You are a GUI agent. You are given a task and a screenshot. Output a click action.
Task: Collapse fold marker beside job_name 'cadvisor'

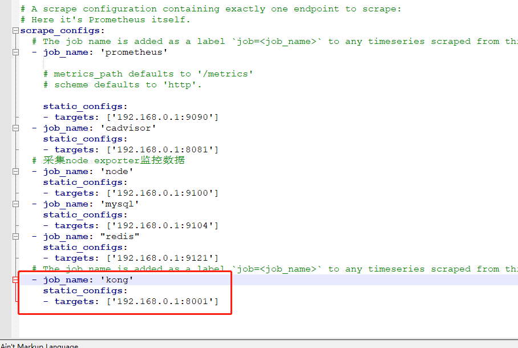click(15, 128)
